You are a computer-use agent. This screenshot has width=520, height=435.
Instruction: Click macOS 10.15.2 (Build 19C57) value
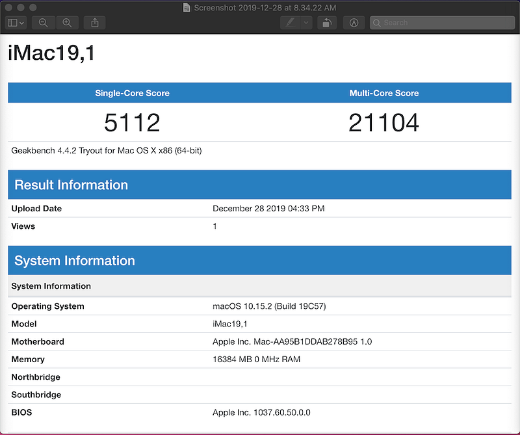269,306
